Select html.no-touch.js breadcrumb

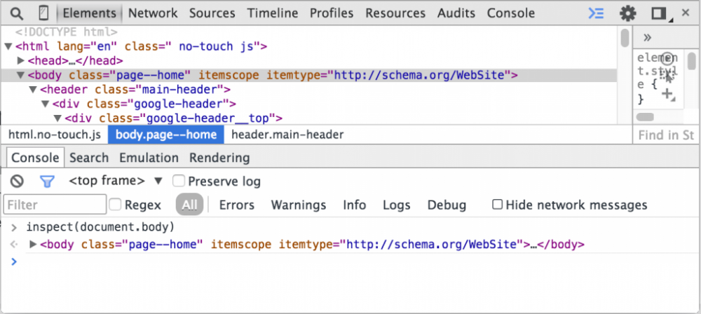pyautogui.click(x=55, y=135)
